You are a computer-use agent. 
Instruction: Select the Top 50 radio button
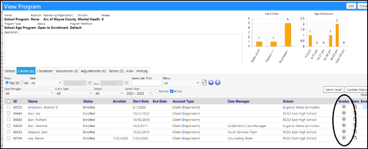pyautogui.click(x=7, y=83)
